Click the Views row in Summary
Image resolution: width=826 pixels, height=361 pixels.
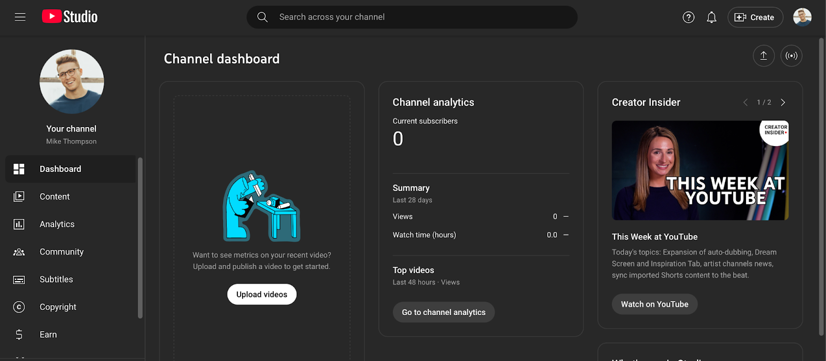(481, 216)
